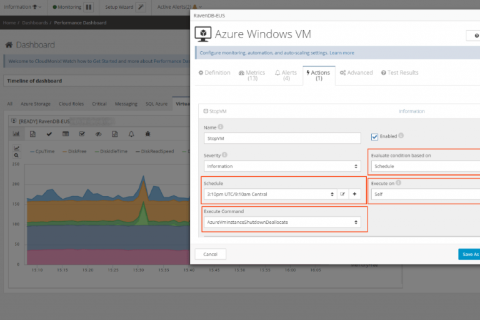Image resolution: width=480 pixels, height=320 pixels.
Task: Click the monitor icon before [READY] RavenDB-EUS
Action: click(14, 121)
